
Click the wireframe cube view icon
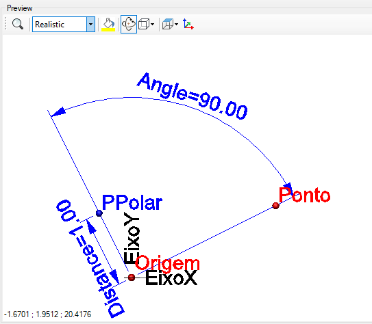144,24
